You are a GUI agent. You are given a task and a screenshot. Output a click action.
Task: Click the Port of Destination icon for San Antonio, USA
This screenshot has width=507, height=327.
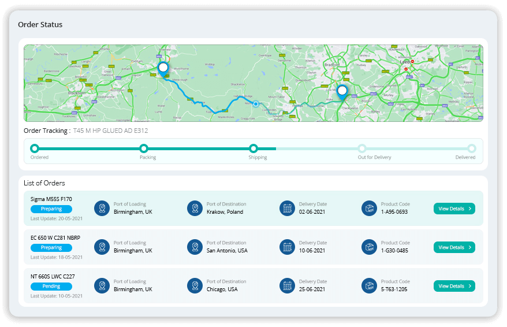195,247
